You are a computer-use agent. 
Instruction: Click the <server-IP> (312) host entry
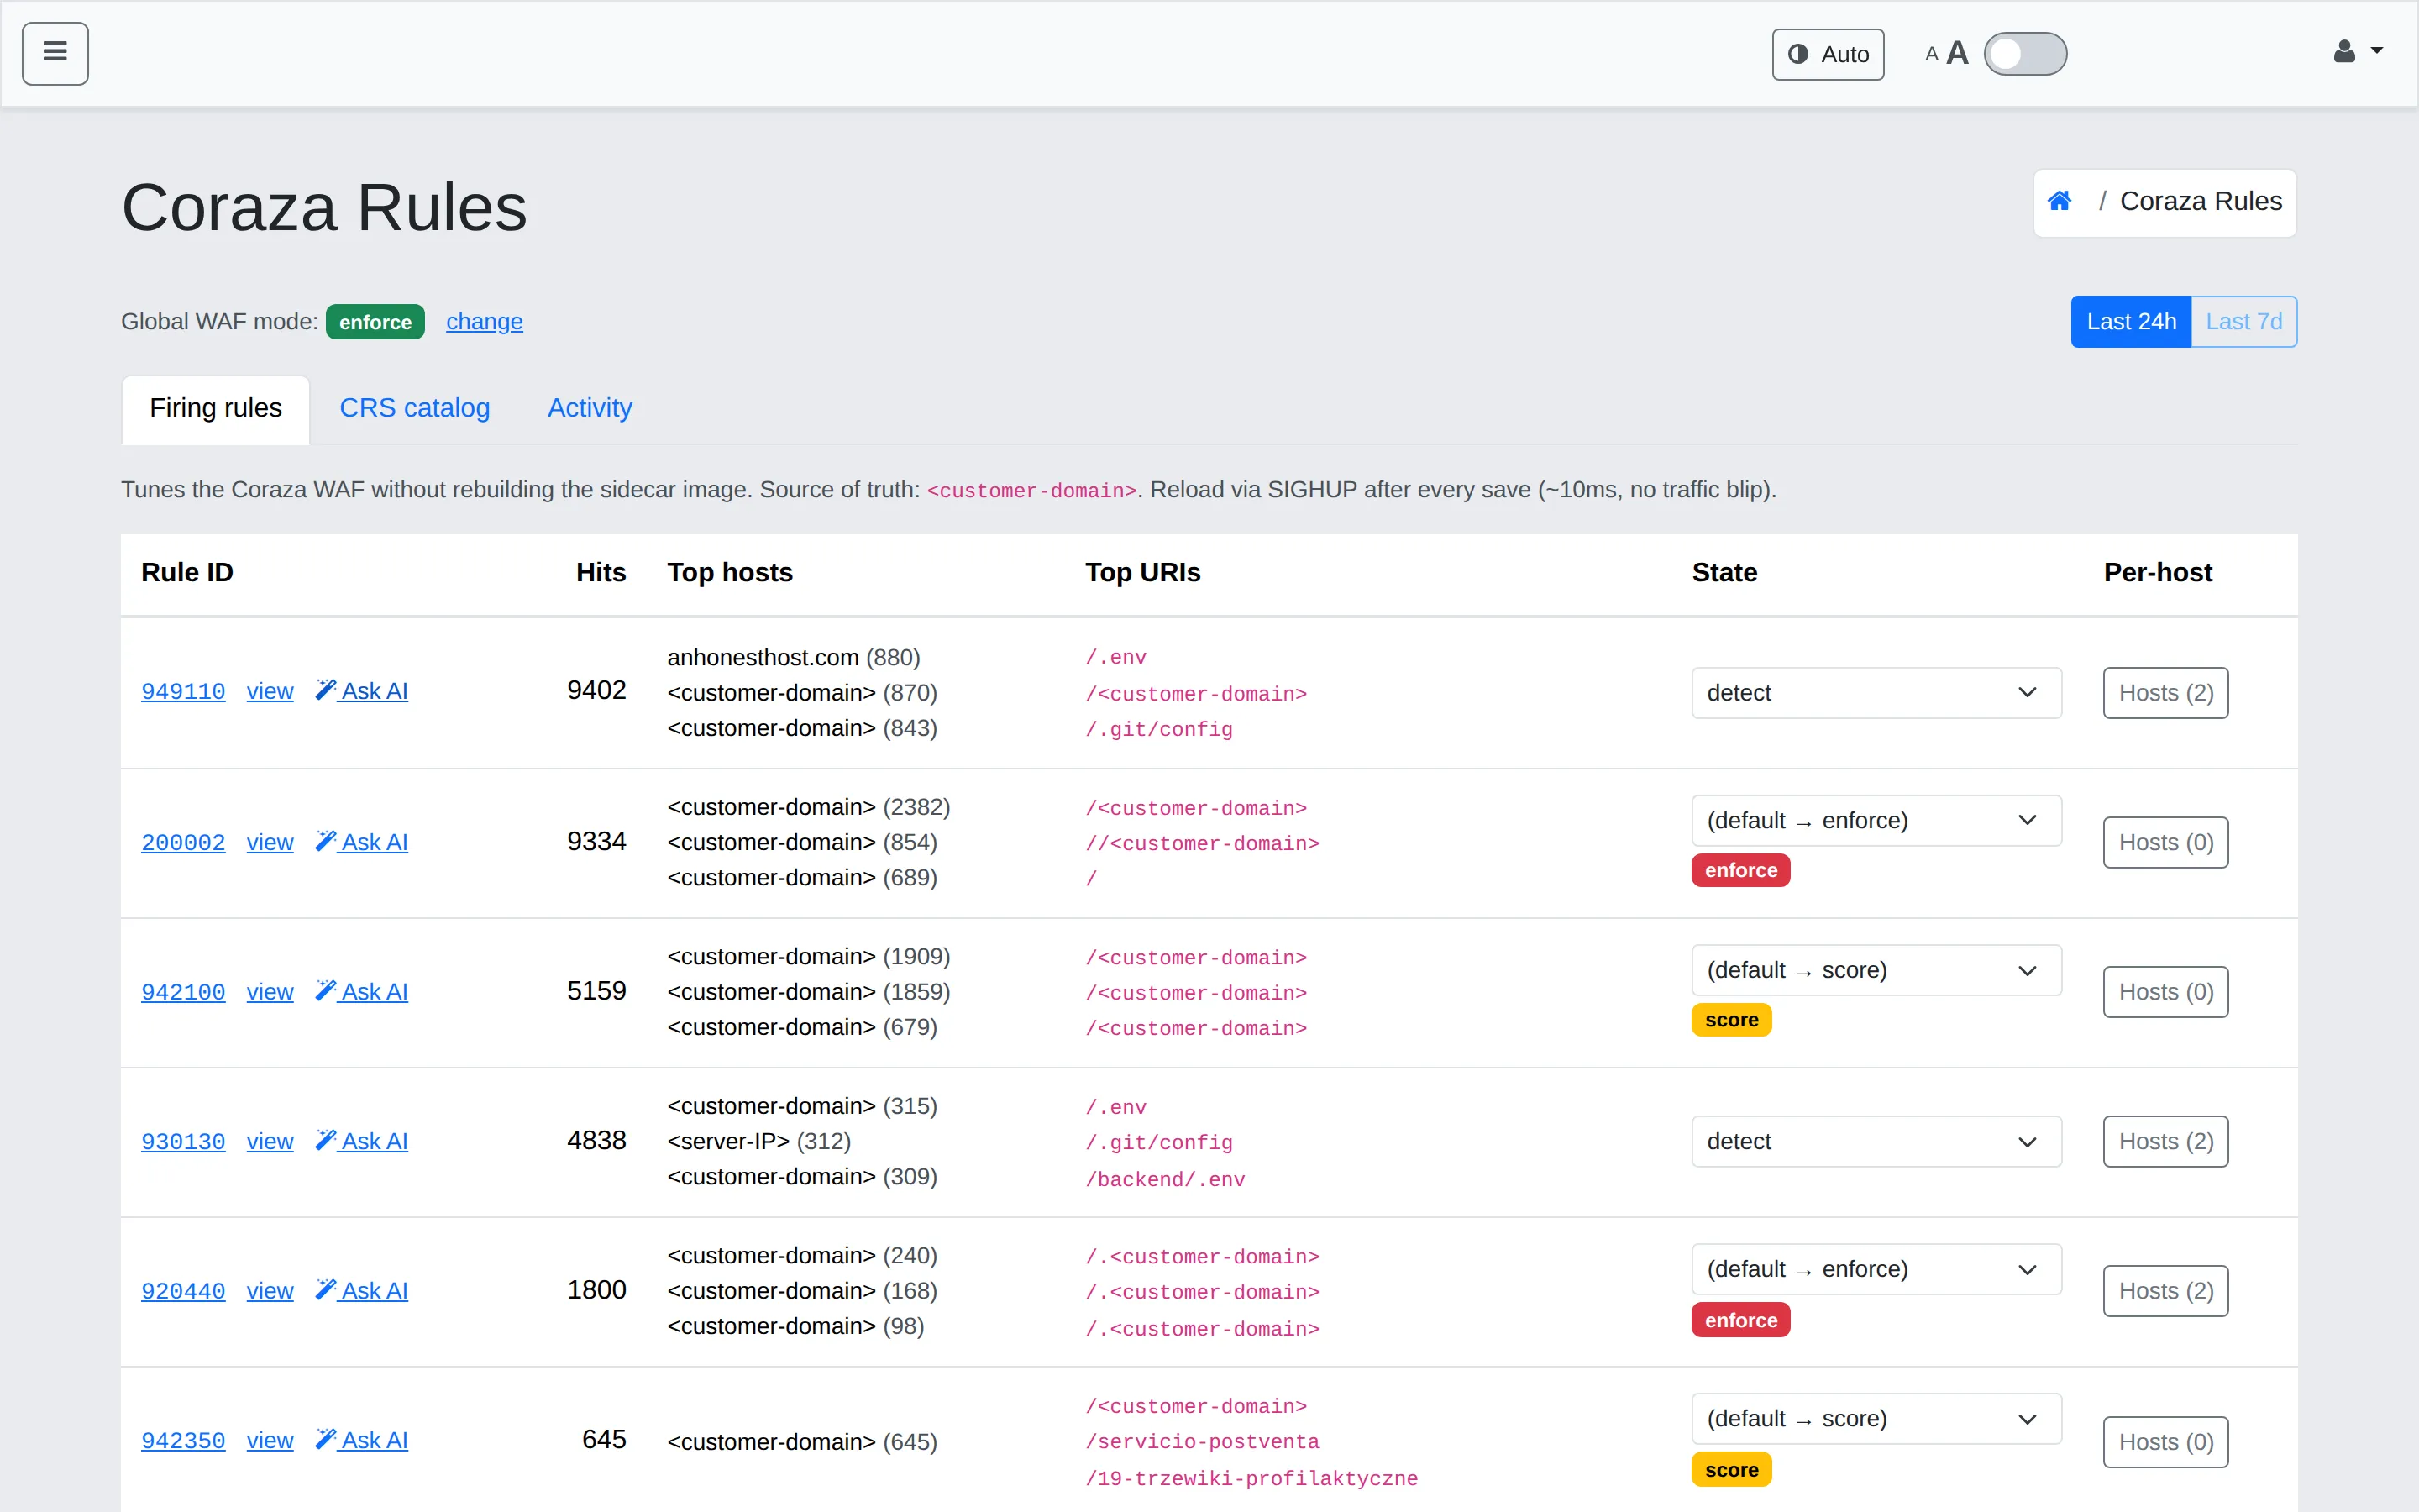click(758, 1141)
